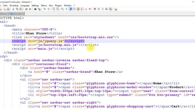The image size is (195, 109).
Task: Cut selection with the scissors icon
Action: (13, 9)
